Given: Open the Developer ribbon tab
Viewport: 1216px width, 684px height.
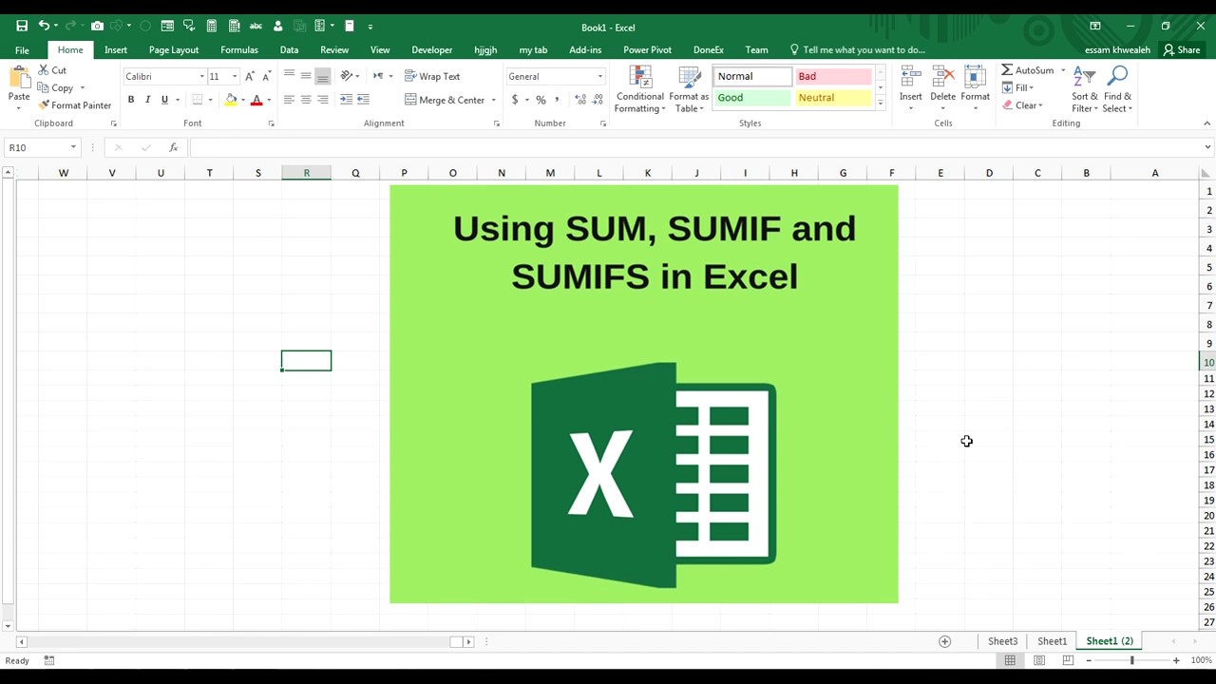Looking at the screenshot, I should 432,49.
